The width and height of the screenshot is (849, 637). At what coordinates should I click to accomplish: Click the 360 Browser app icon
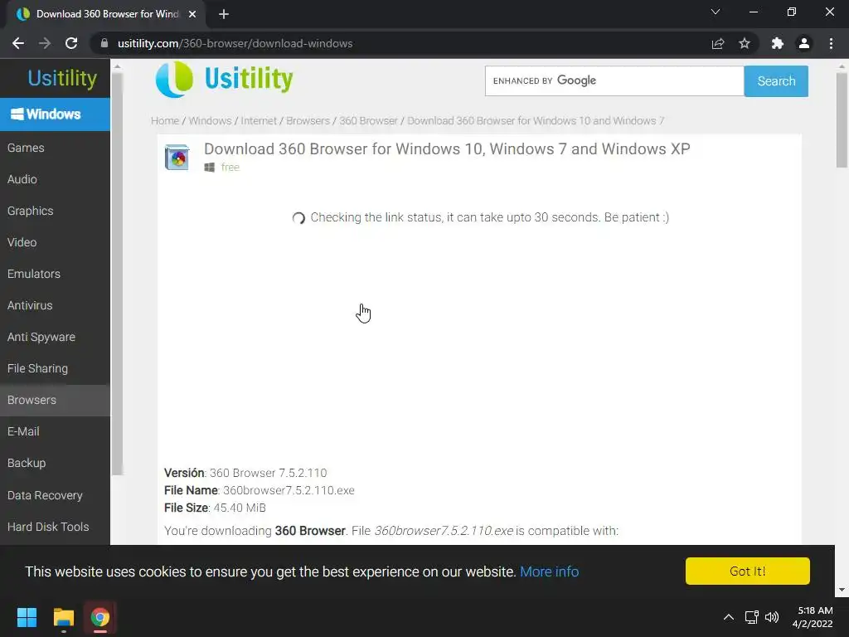click(177, 157)
